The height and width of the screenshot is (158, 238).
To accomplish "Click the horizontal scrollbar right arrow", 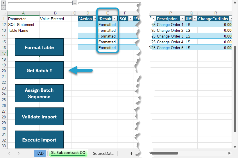I will [229, 153].
